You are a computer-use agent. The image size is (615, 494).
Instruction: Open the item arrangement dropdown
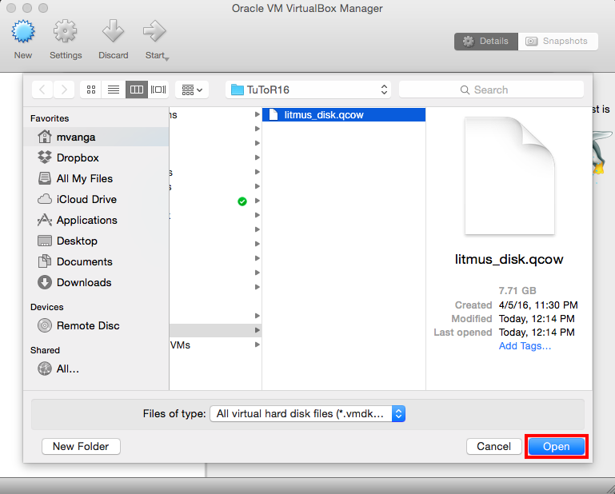pos(192,90)
